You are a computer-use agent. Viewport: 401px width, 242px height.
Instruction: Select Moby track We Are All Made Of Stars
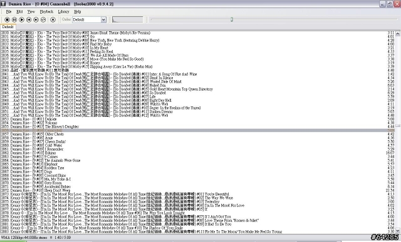tap(197, 56)
